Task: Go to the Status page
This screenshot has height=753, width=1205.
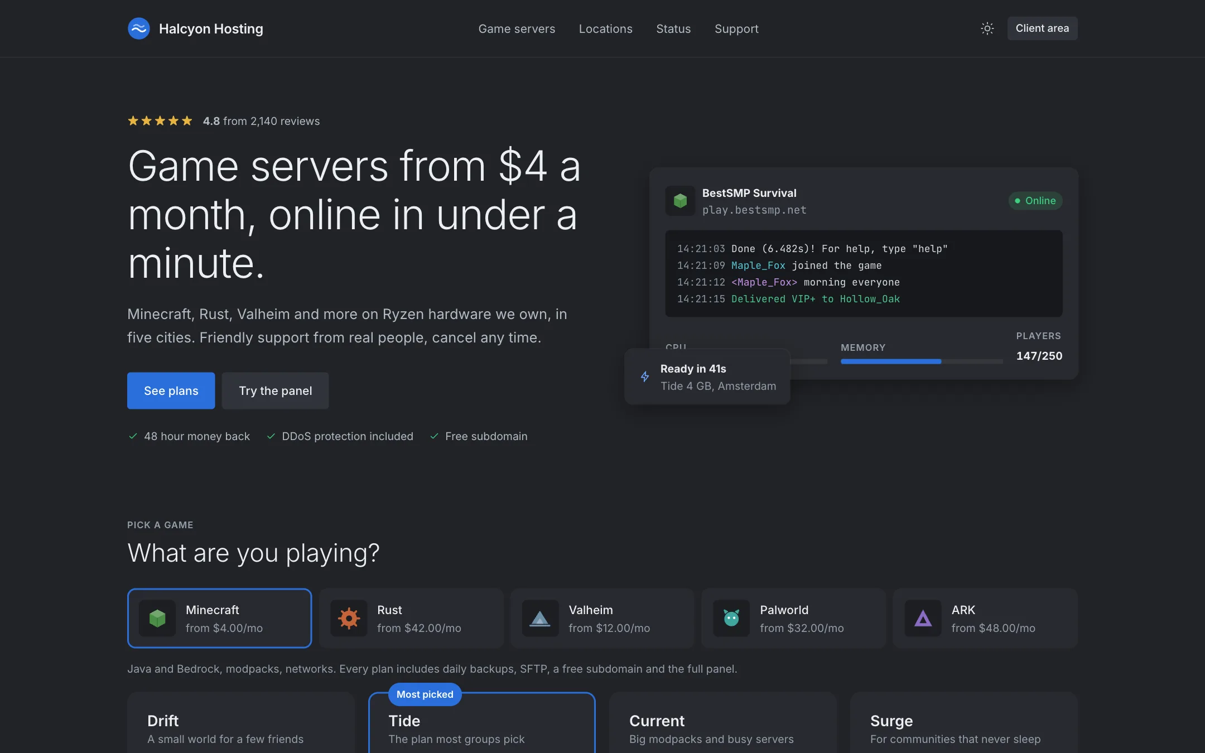Action: coord(673,28)
